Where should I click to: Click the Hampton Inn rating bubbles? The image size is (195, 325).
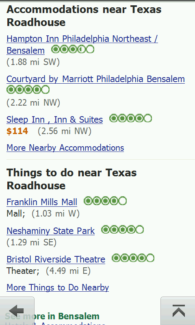73,50
